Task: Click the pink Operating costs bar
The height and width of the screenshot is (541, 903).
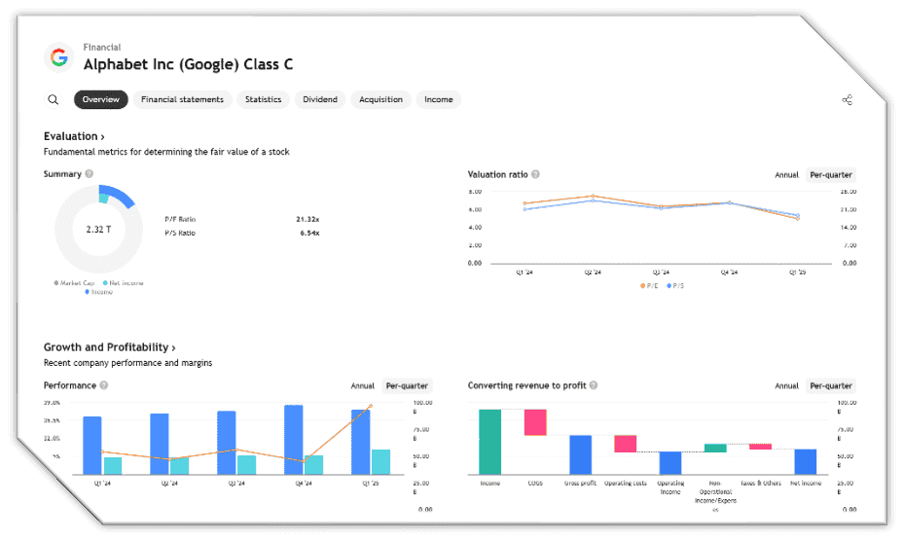Action: (x=626, y=444)
